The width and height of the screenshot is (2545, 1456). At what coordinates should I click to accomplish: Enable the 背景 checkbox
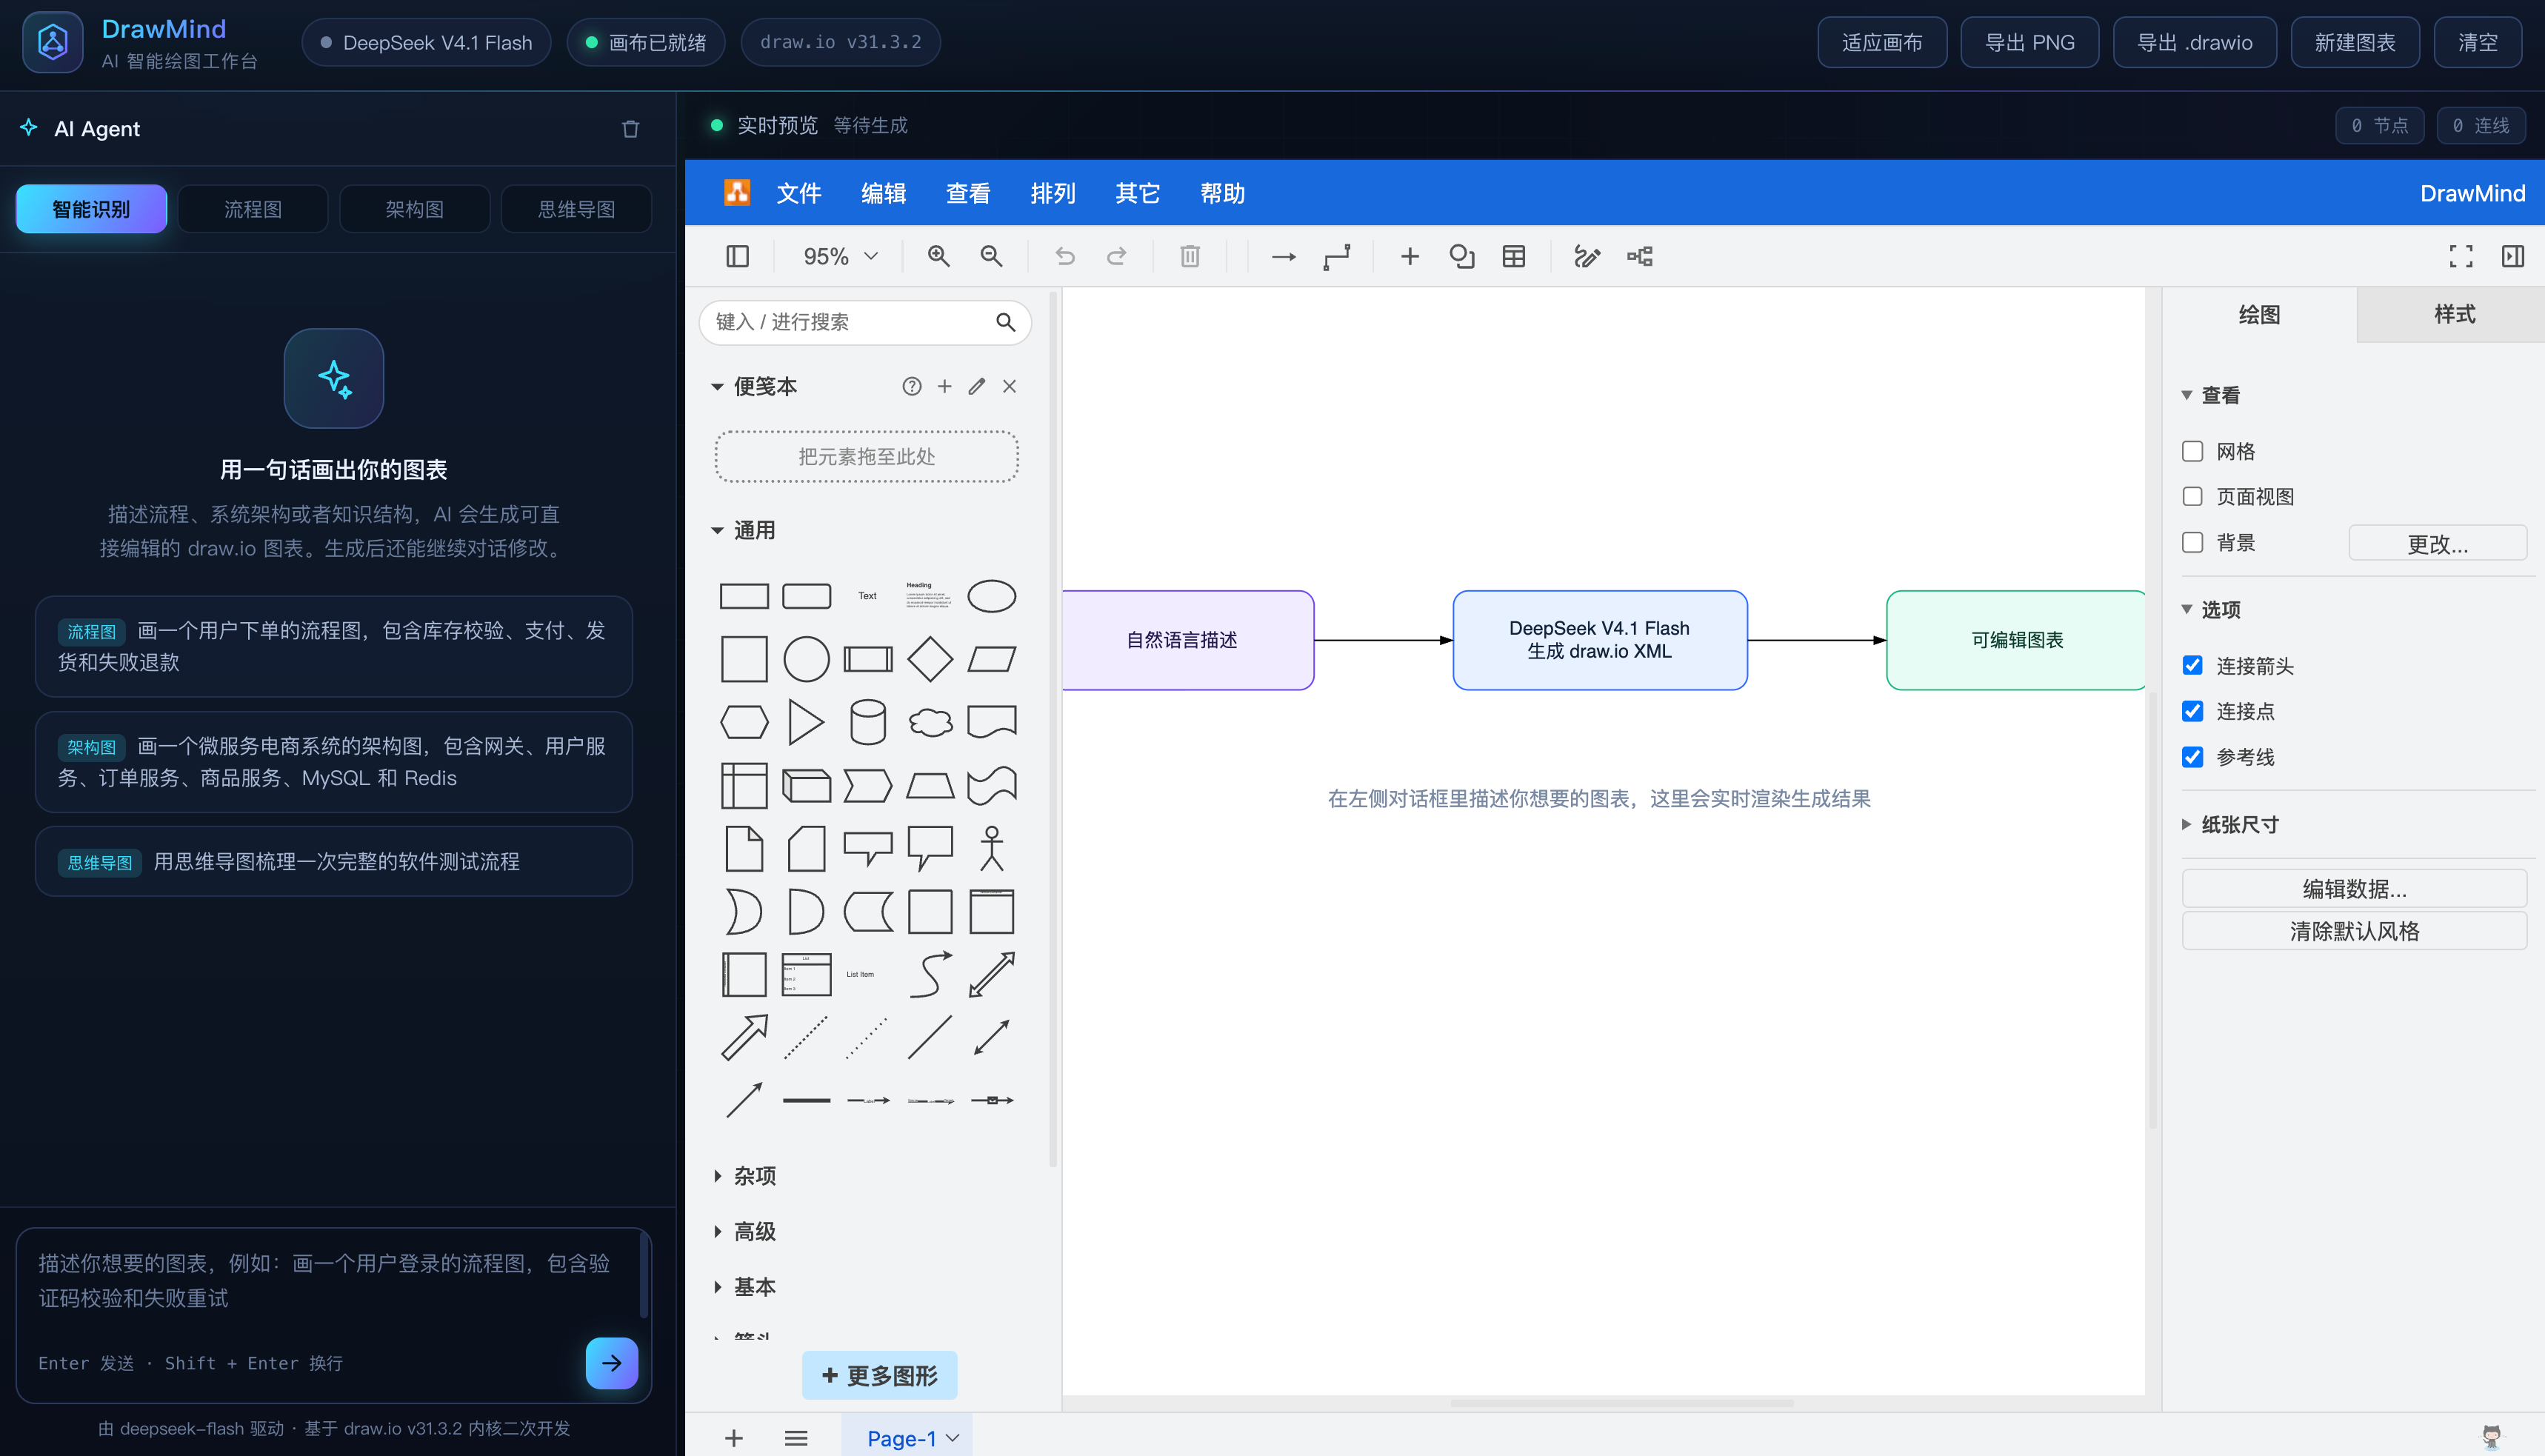(2192, 542)
